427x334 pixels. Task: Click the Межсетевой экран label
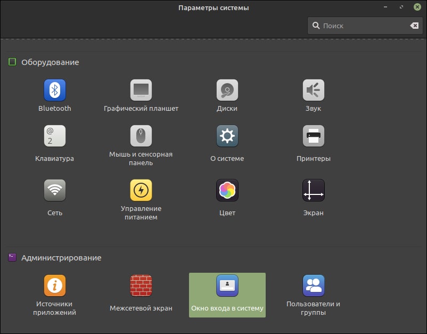[141, 308]
